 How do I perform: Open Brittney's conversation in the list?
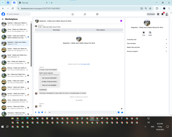point(15,69)
